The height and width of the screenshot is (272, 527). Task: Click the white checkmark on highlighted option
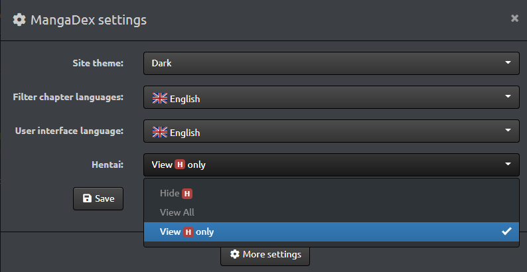point(506,232)
